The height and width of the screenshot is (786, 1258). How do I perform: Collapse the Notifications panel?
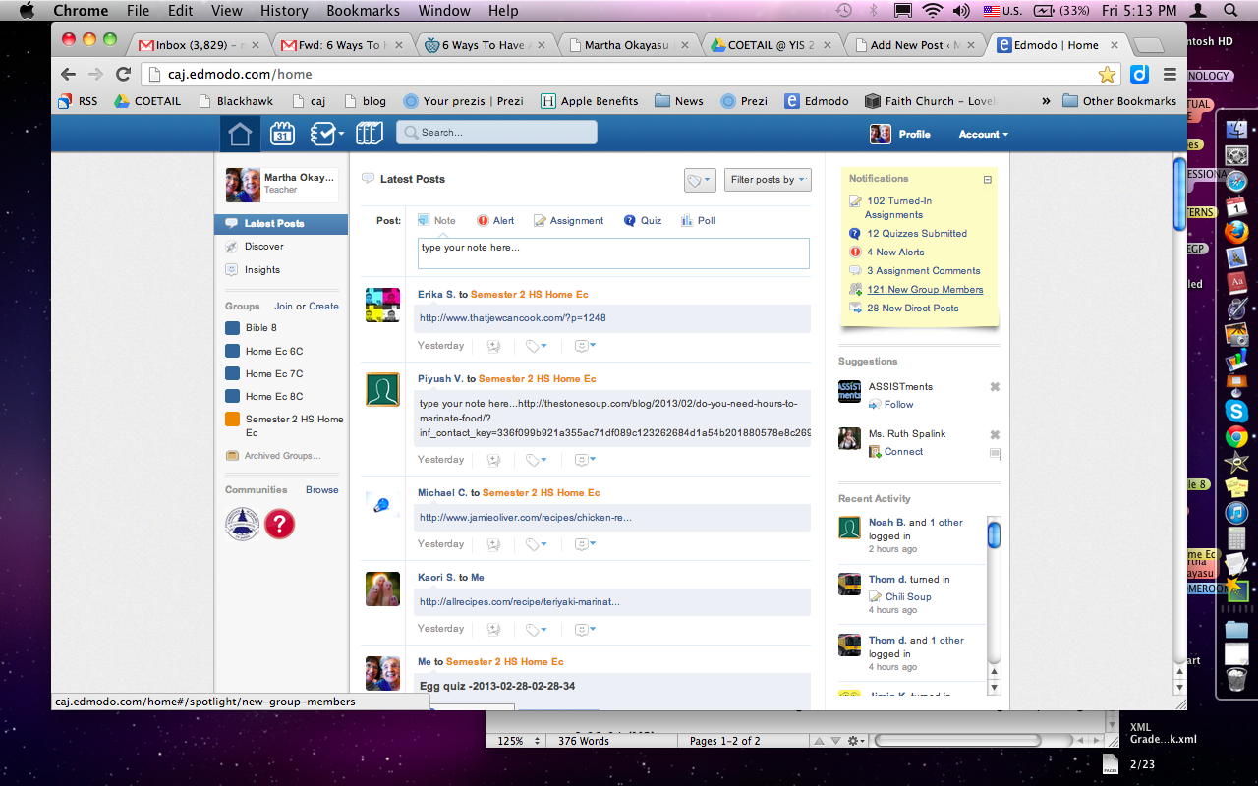pos(988,180)
